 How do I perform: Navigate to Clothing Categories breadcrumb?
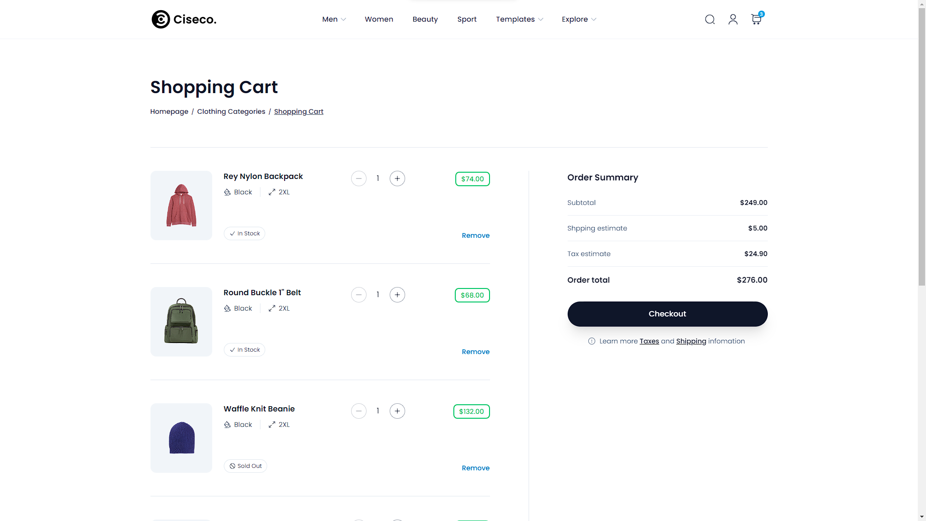[x=231, y=111]
